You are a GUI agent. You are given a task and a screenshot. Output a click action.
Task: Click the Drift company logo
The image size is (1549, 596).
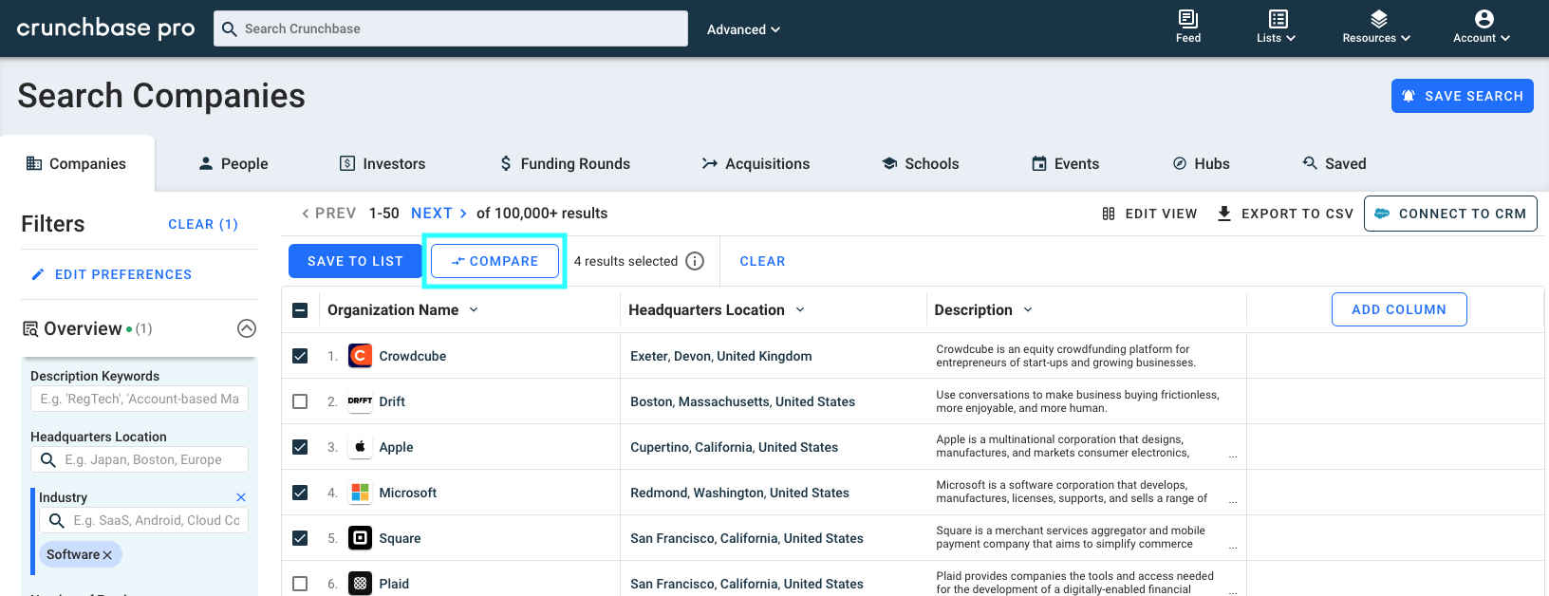pos(360,401)
